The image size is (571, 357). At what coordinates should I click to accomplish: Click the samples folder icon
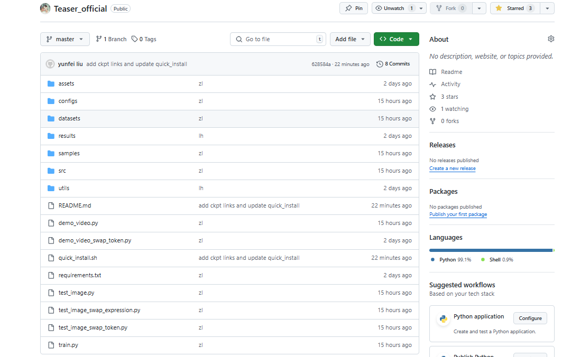[51, 154]
